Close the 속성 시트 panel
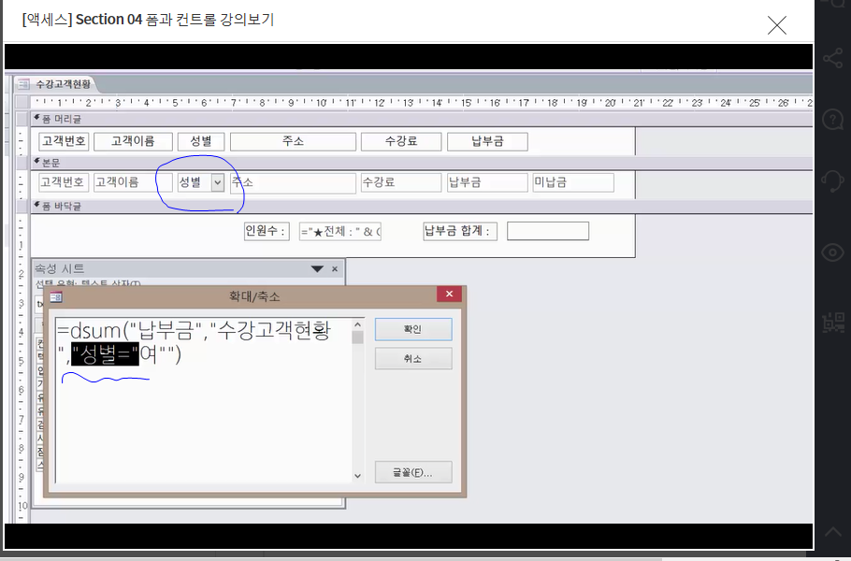 [335, 269]
